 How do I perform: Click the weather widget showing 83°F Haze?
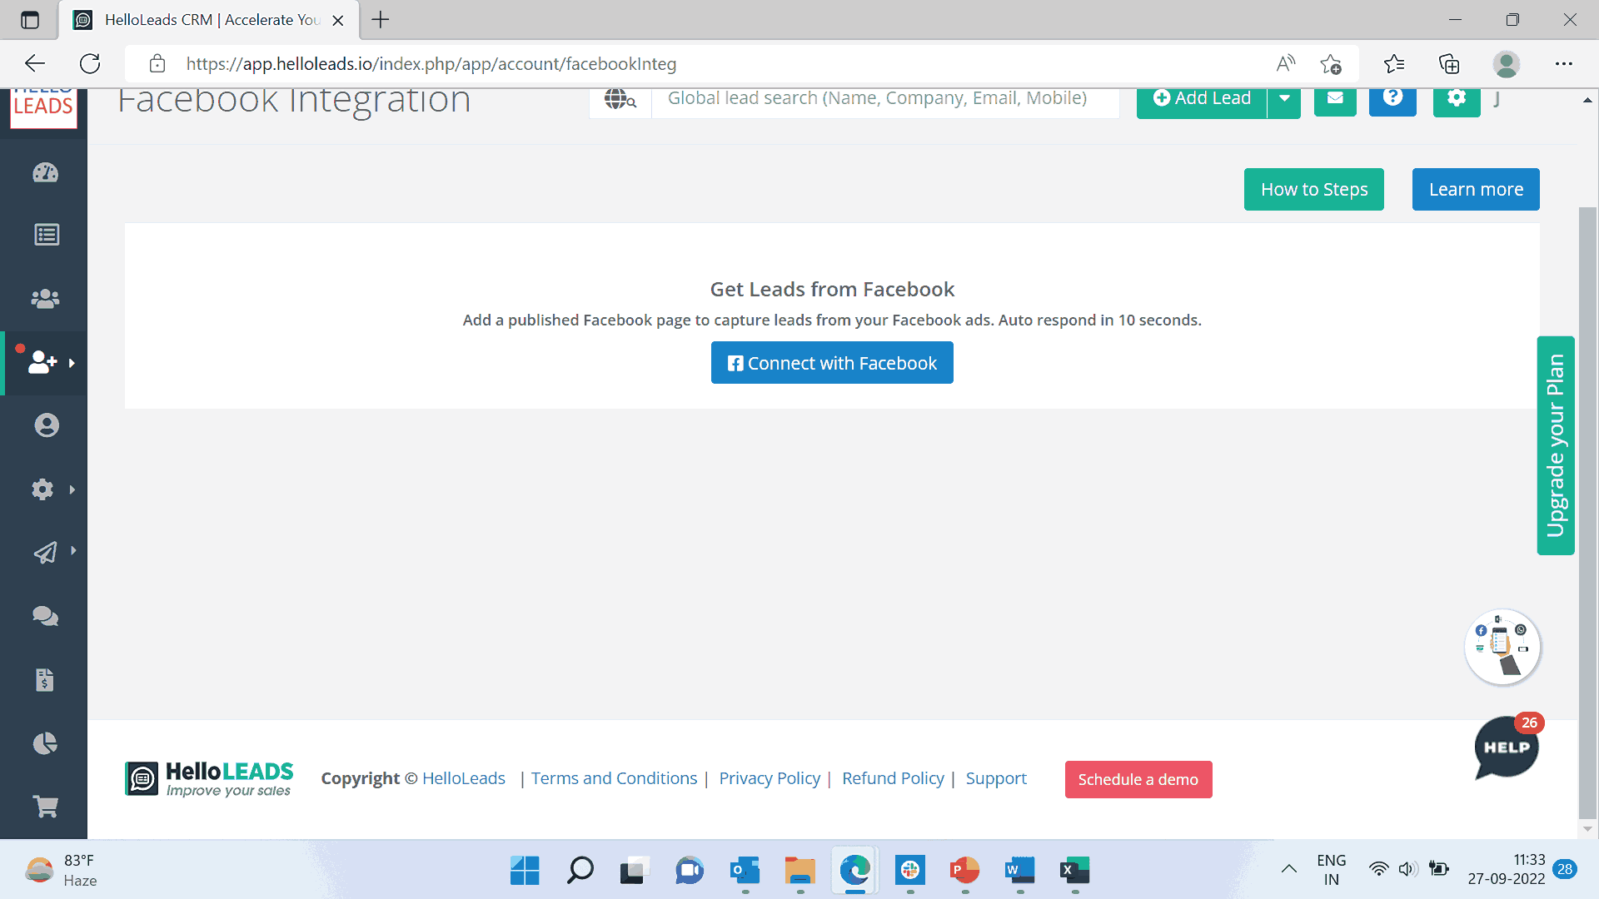click(x=61, y=871)
